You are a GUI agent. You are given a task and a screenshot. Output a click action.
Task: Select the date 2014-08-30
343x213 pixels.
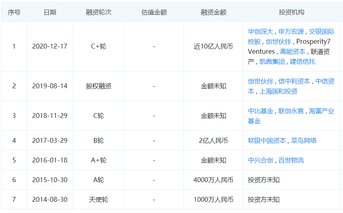click(50, 200)
